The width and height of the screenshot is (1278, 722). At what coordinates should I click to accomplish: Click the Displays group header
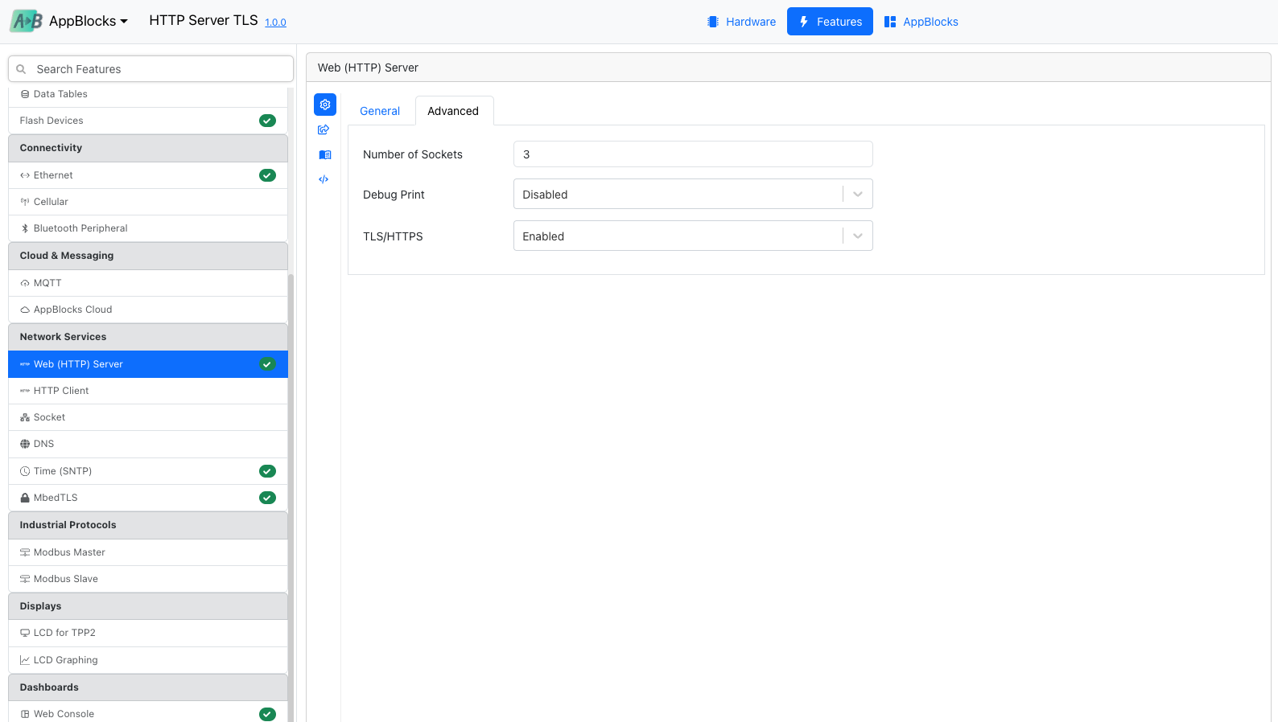pyautogui.click(x=148, y=606)
